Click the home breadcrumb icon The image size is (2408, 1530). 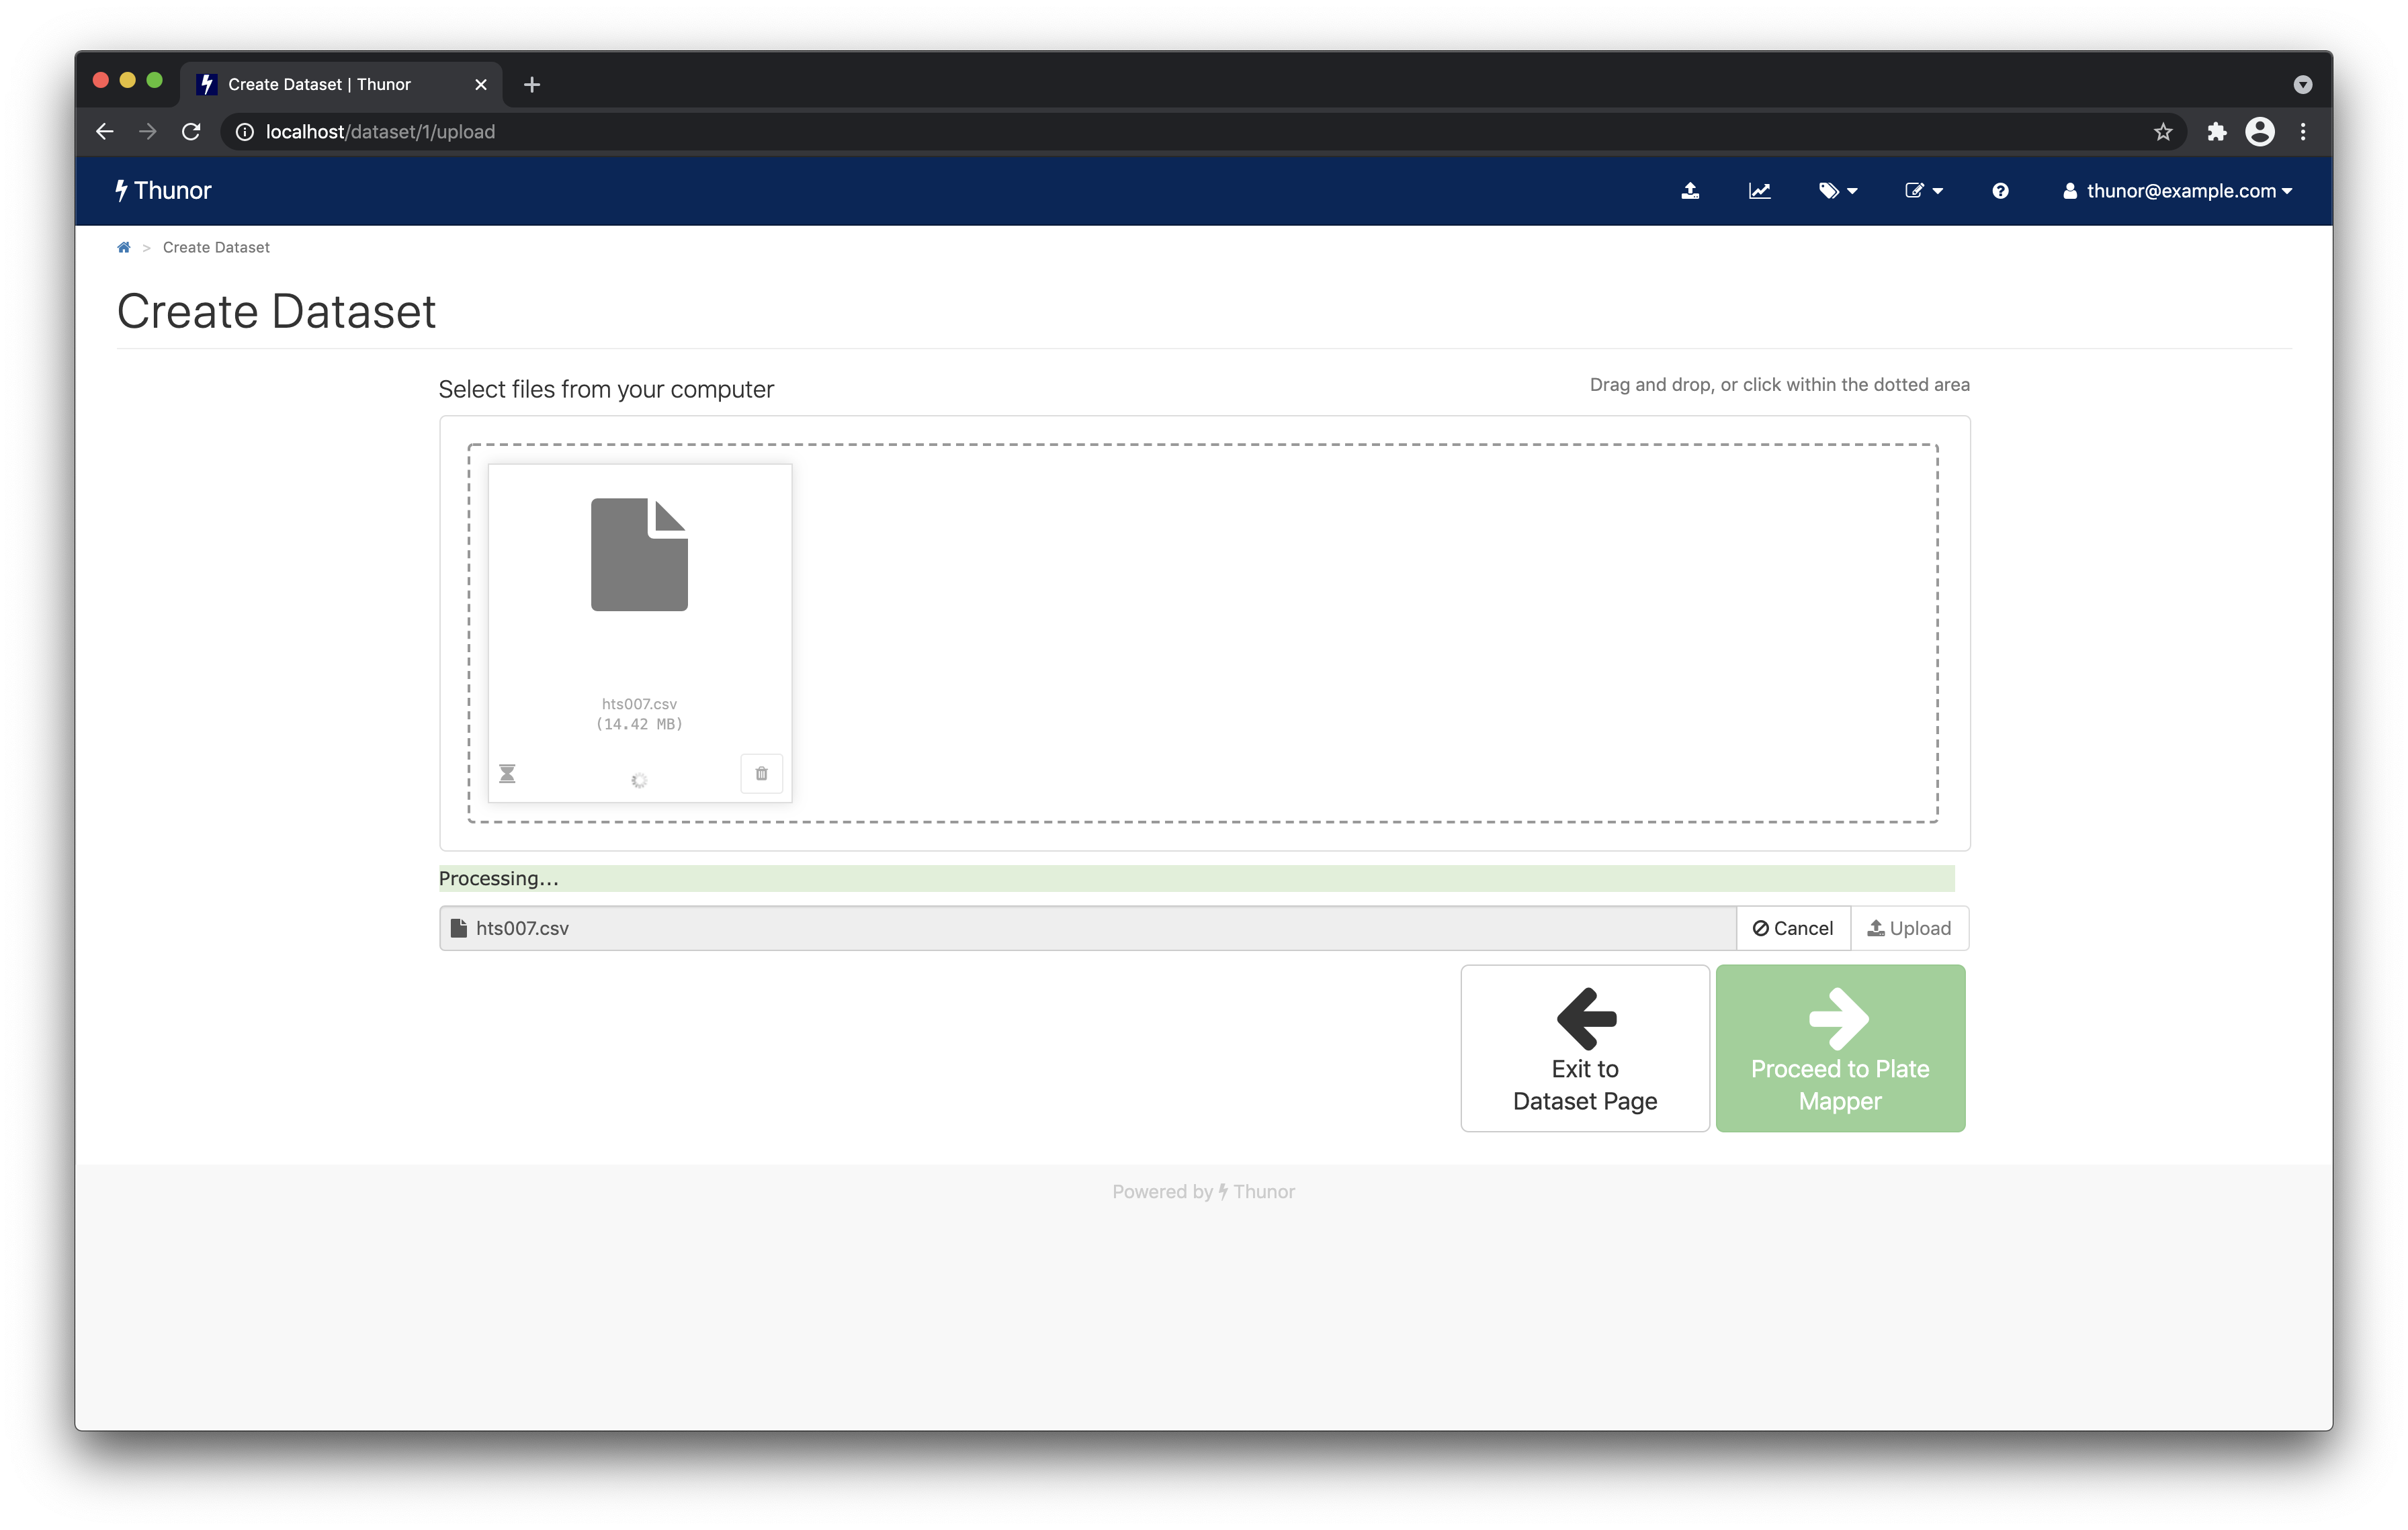(124, 247)
